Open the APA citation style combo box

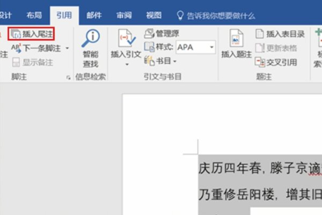[196, 47]
